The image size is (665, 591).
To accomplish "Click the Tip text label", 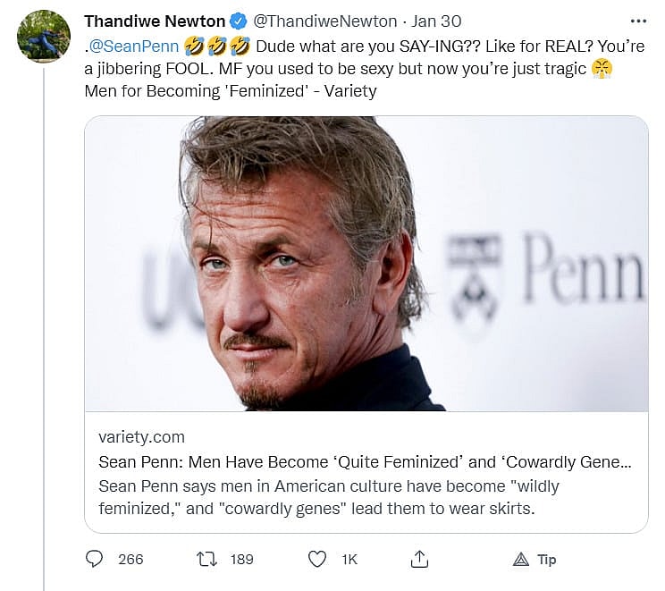I will [547, 560].
